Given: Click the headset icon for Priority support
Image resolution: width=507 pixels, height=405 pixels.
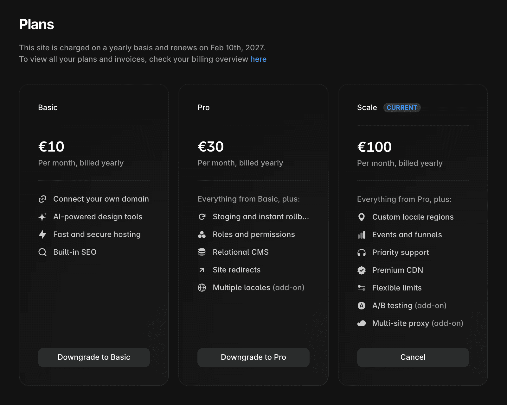Looking at the screenshot, I should [362, 252].
